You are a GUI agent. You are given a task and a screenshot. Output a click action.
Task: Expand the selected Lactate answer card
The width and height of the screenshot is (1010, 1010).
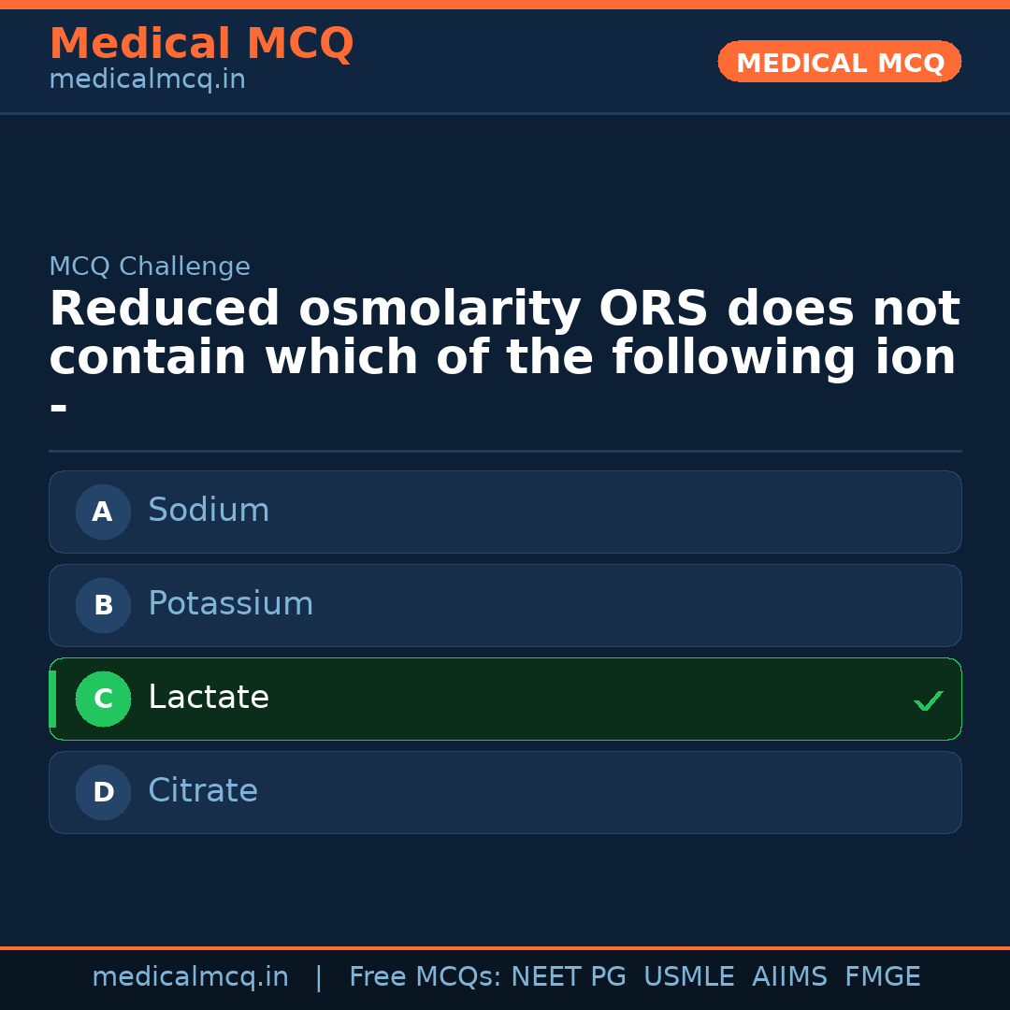(505, 699)
